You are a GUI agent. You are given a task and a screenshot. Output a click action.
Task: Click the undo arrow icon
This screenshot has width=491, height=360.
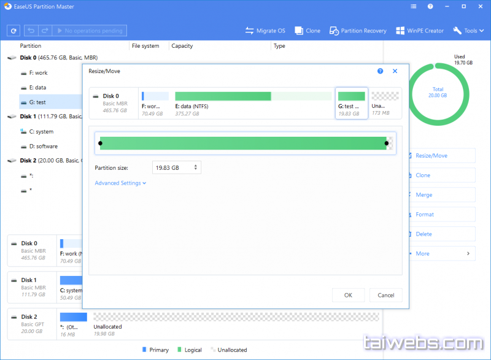[x=31, y=31]
